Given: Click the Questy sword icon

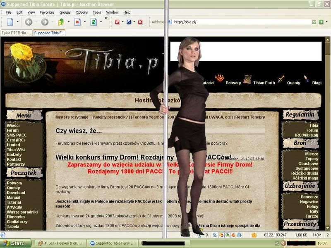Looking at the screenshot, I should pyautogui.click(x=281, y=79).
